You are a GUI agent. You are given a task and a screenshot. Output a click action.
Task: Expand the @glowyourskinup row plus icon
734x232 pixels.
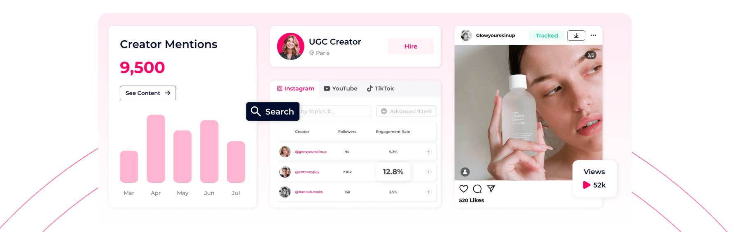(x=428, y=152)
